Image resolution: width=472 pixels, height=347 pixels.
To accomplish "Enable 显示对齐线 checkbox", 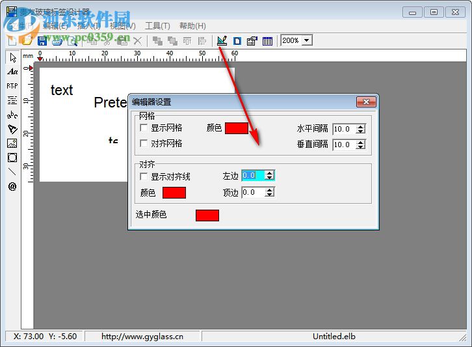I will pyautogui.click(x=144, y=176).
